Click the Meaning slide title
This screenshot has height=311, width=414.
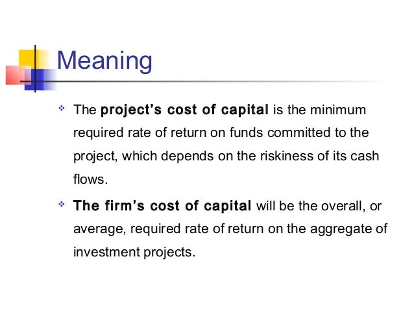click(104, 61)
